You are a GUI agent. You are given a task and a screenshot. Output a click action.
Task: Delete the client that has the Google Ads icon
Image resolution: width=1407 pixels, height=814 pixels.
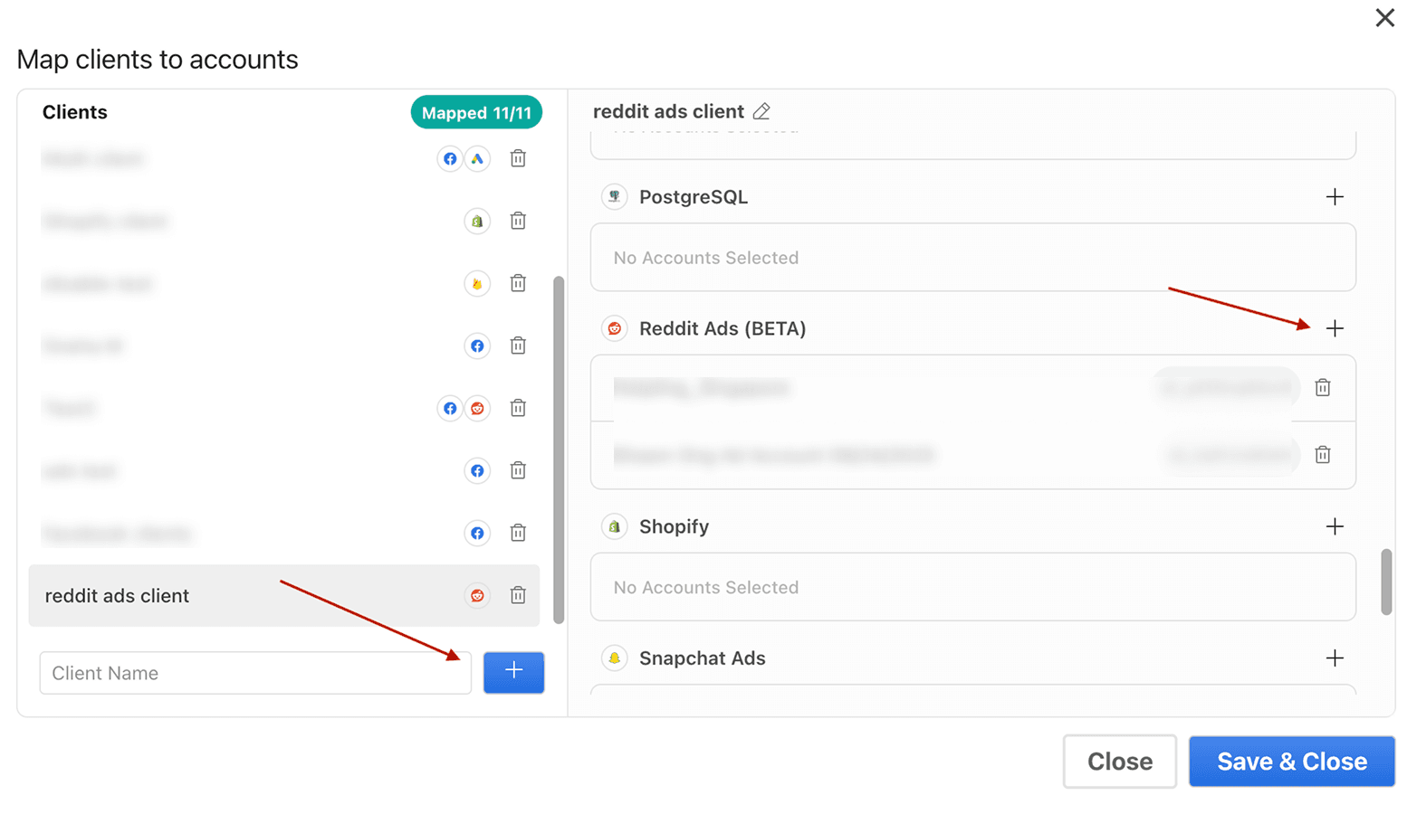coord(518,158)
